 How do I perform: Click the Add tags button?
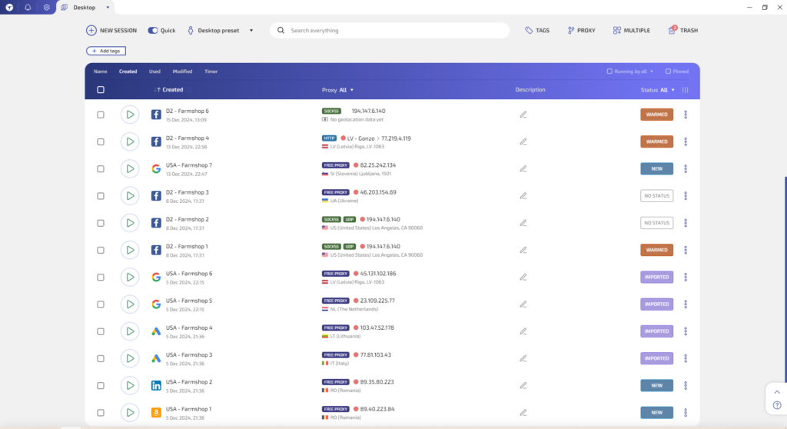tap(106, 51)
